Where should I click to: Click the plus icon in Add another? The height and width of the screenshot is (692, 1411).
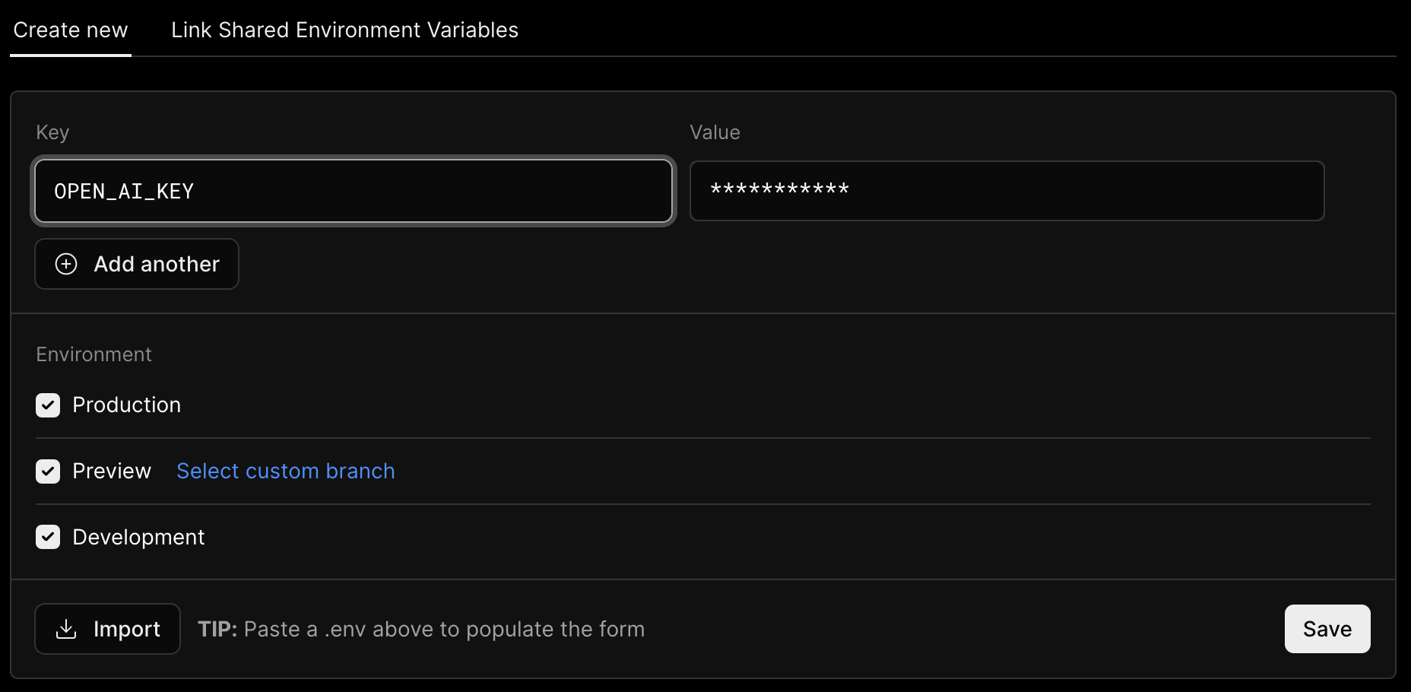point(66,264)
